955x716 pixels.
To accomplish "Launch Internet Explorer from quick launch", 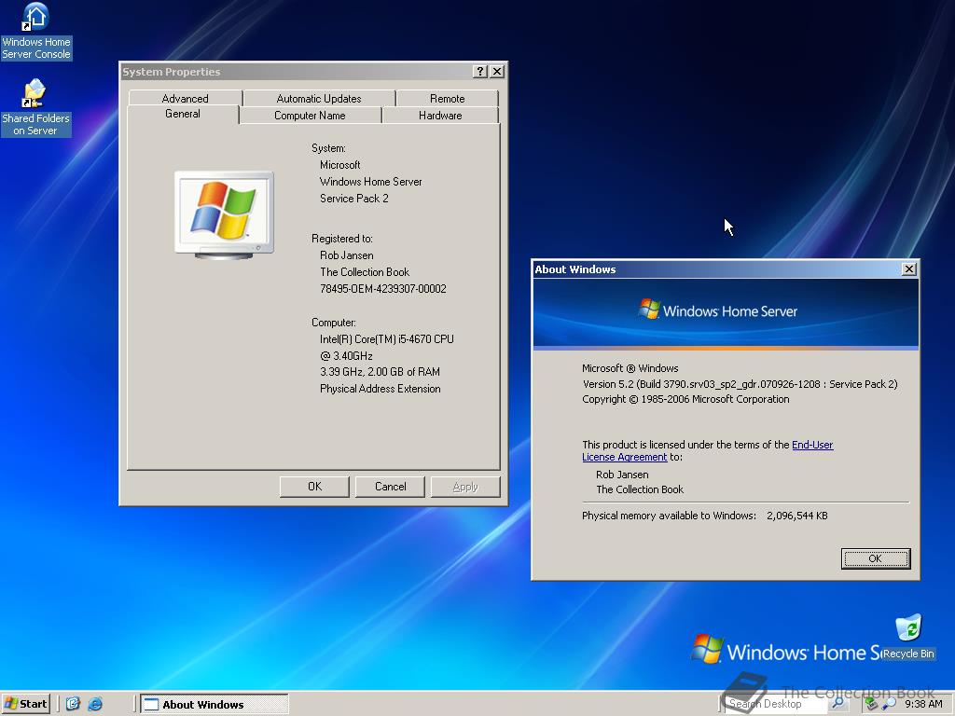I will click(95, 704).
